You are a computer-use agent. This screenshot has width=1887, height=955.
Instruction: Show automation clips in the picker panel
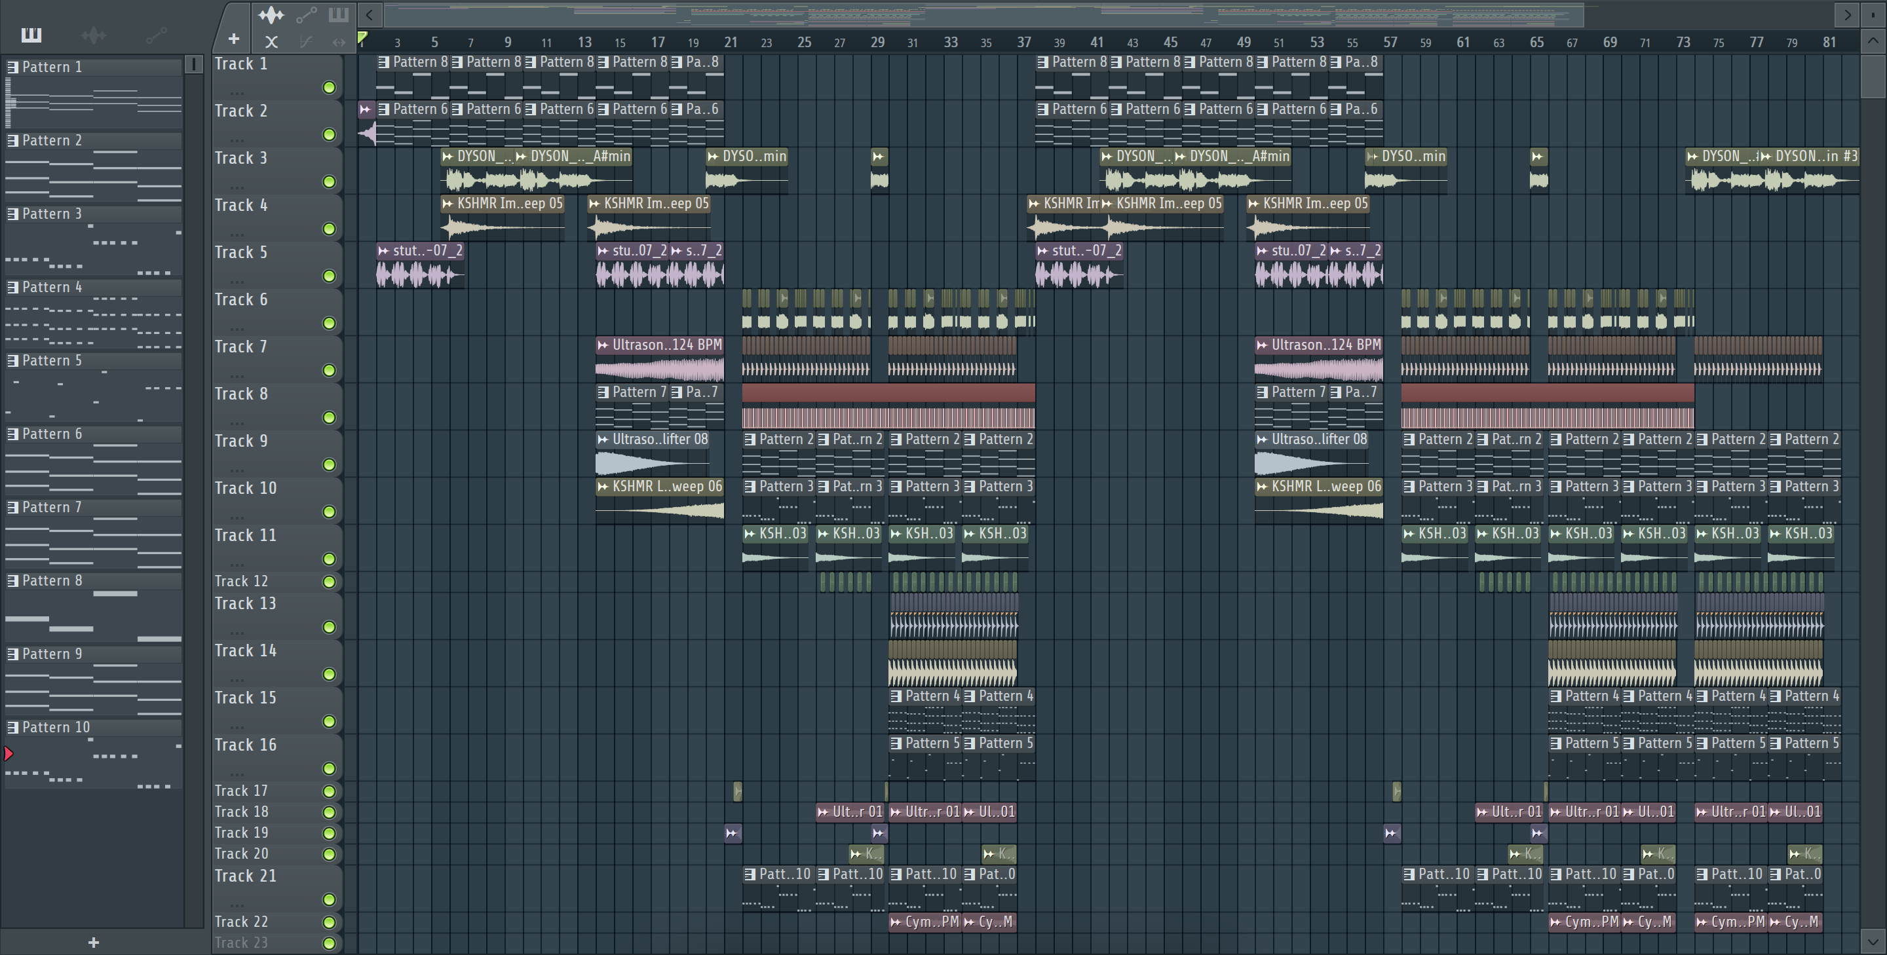(x=156, y=35)
